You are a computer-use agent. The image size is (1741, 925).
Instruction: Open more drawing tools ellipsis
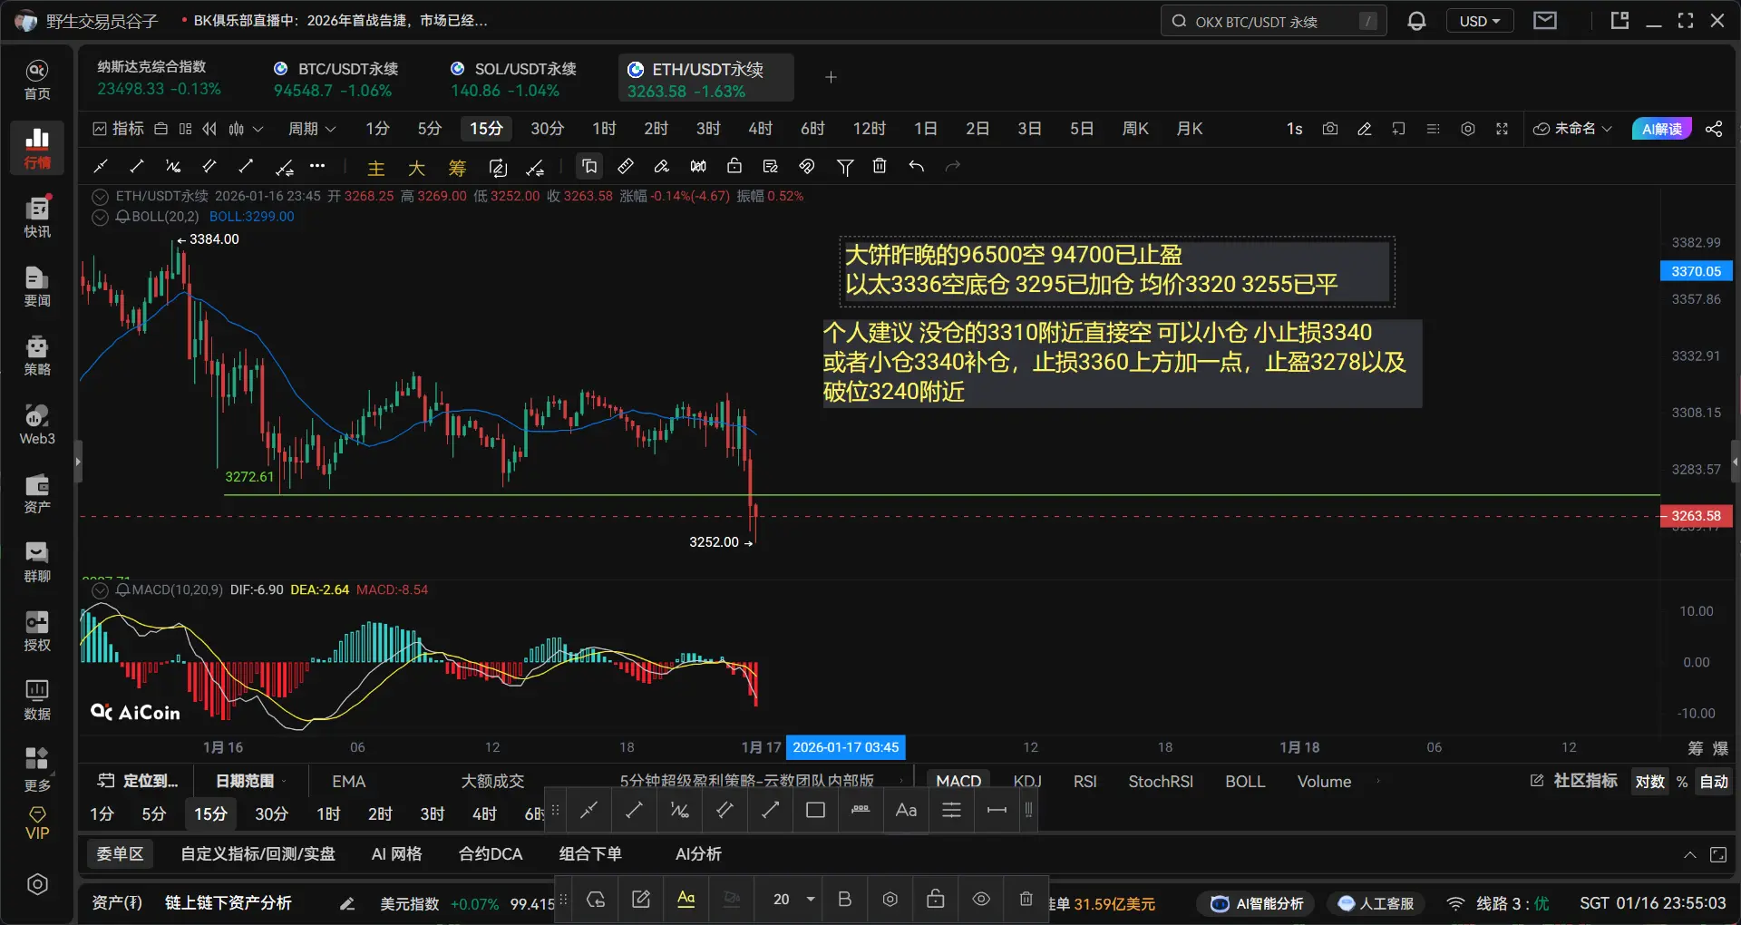point(317,166)
